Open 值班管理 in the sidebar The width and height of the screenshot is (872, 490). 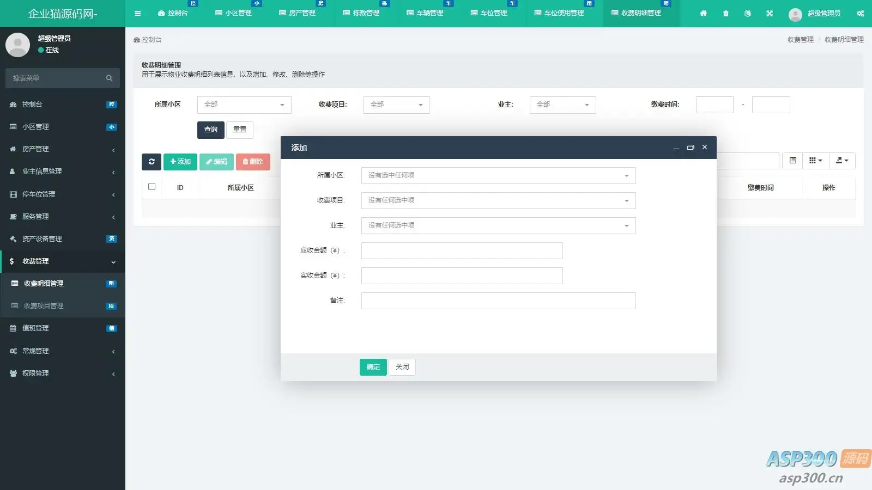63,328
